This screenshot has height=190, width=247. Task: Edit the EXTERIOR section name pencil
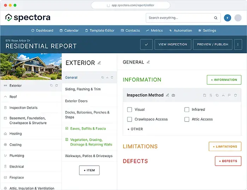(99, 63)
